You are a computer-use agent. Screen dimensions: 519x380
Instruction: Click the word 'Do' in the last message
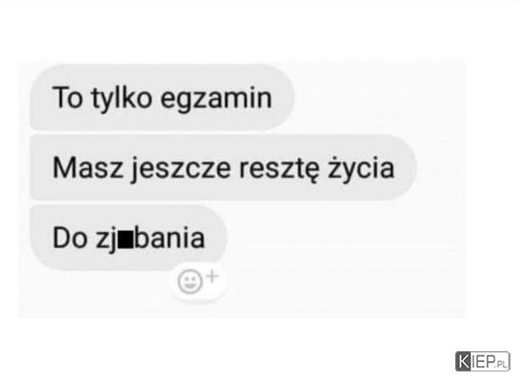pos(70,238)
